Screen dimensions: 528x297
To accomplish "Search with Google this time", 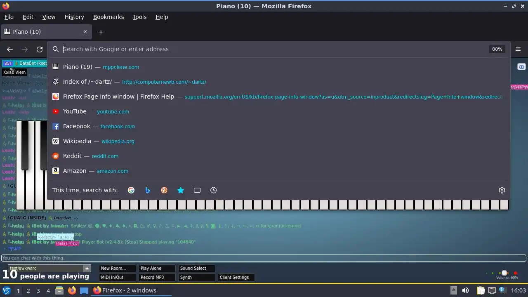I will click(131, 190).
